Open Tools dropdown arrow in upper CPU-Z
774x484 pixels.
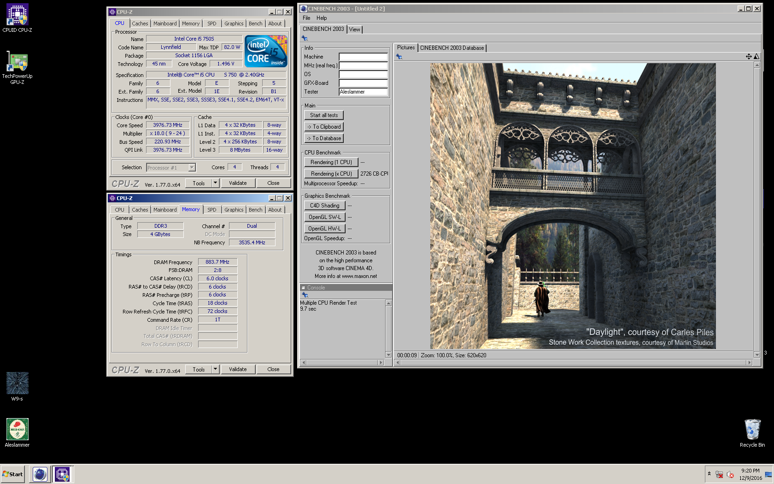pos(215,183)
